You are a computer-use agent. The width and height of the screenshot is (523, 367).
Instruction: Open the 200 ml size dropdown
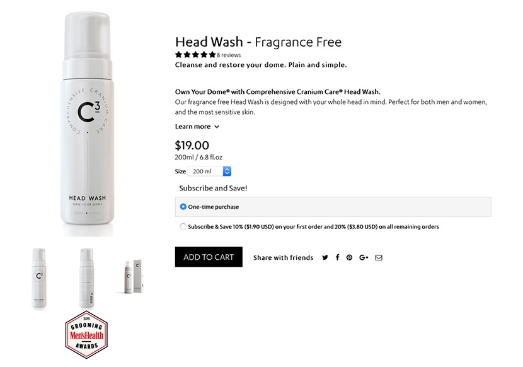coord(209,172)
